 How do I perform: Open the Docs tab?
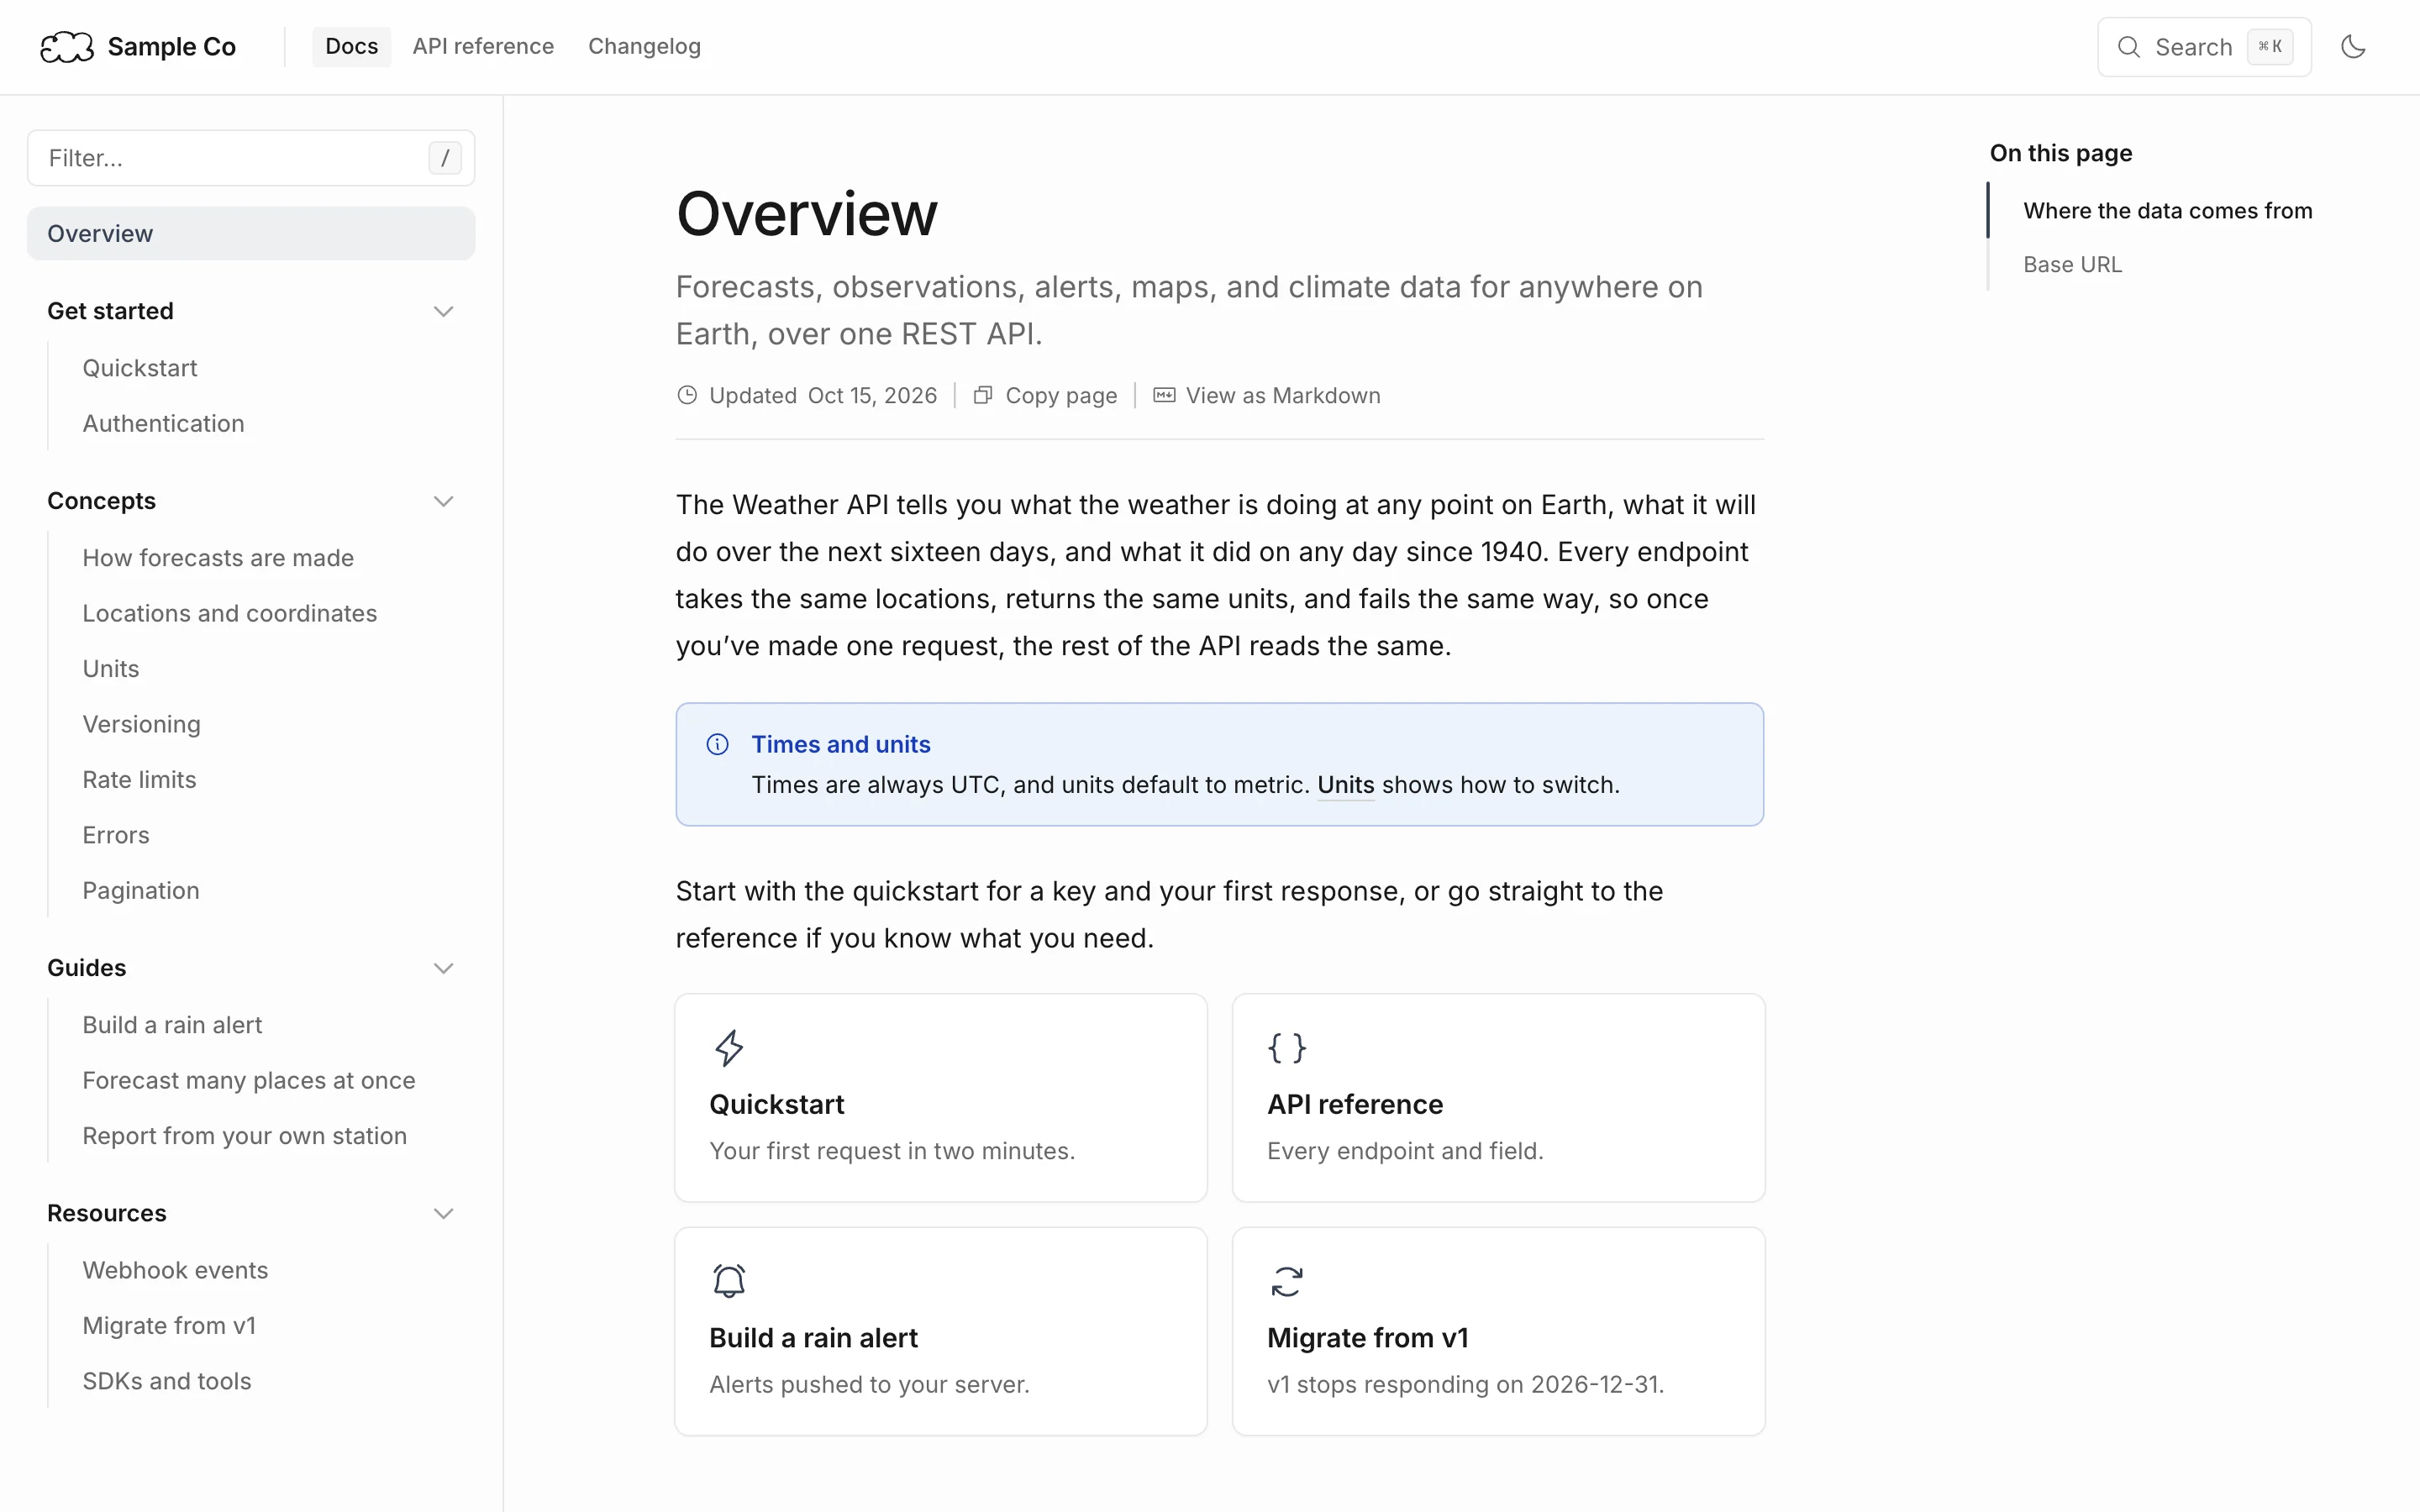coord(351,47)
